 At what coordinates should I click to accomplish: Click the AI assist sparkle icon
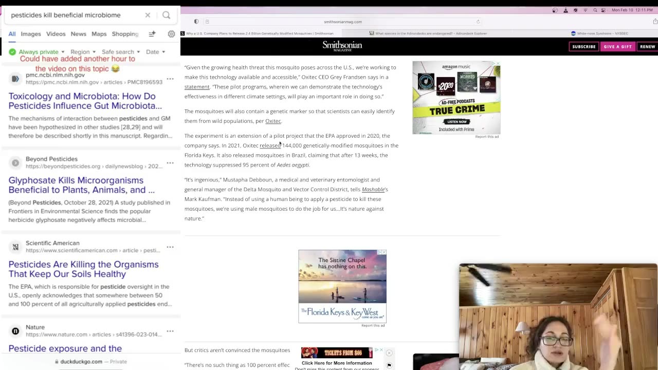coord(152,34)
